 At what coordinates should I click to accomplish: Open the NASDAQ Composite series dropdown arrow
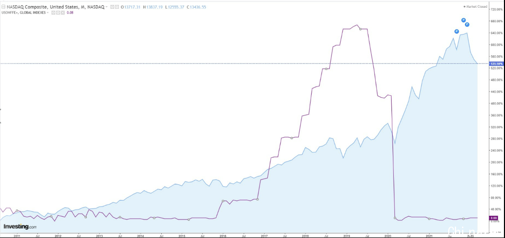(106, 7)
